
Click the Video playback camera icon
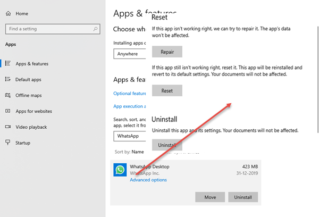(8, 127)
